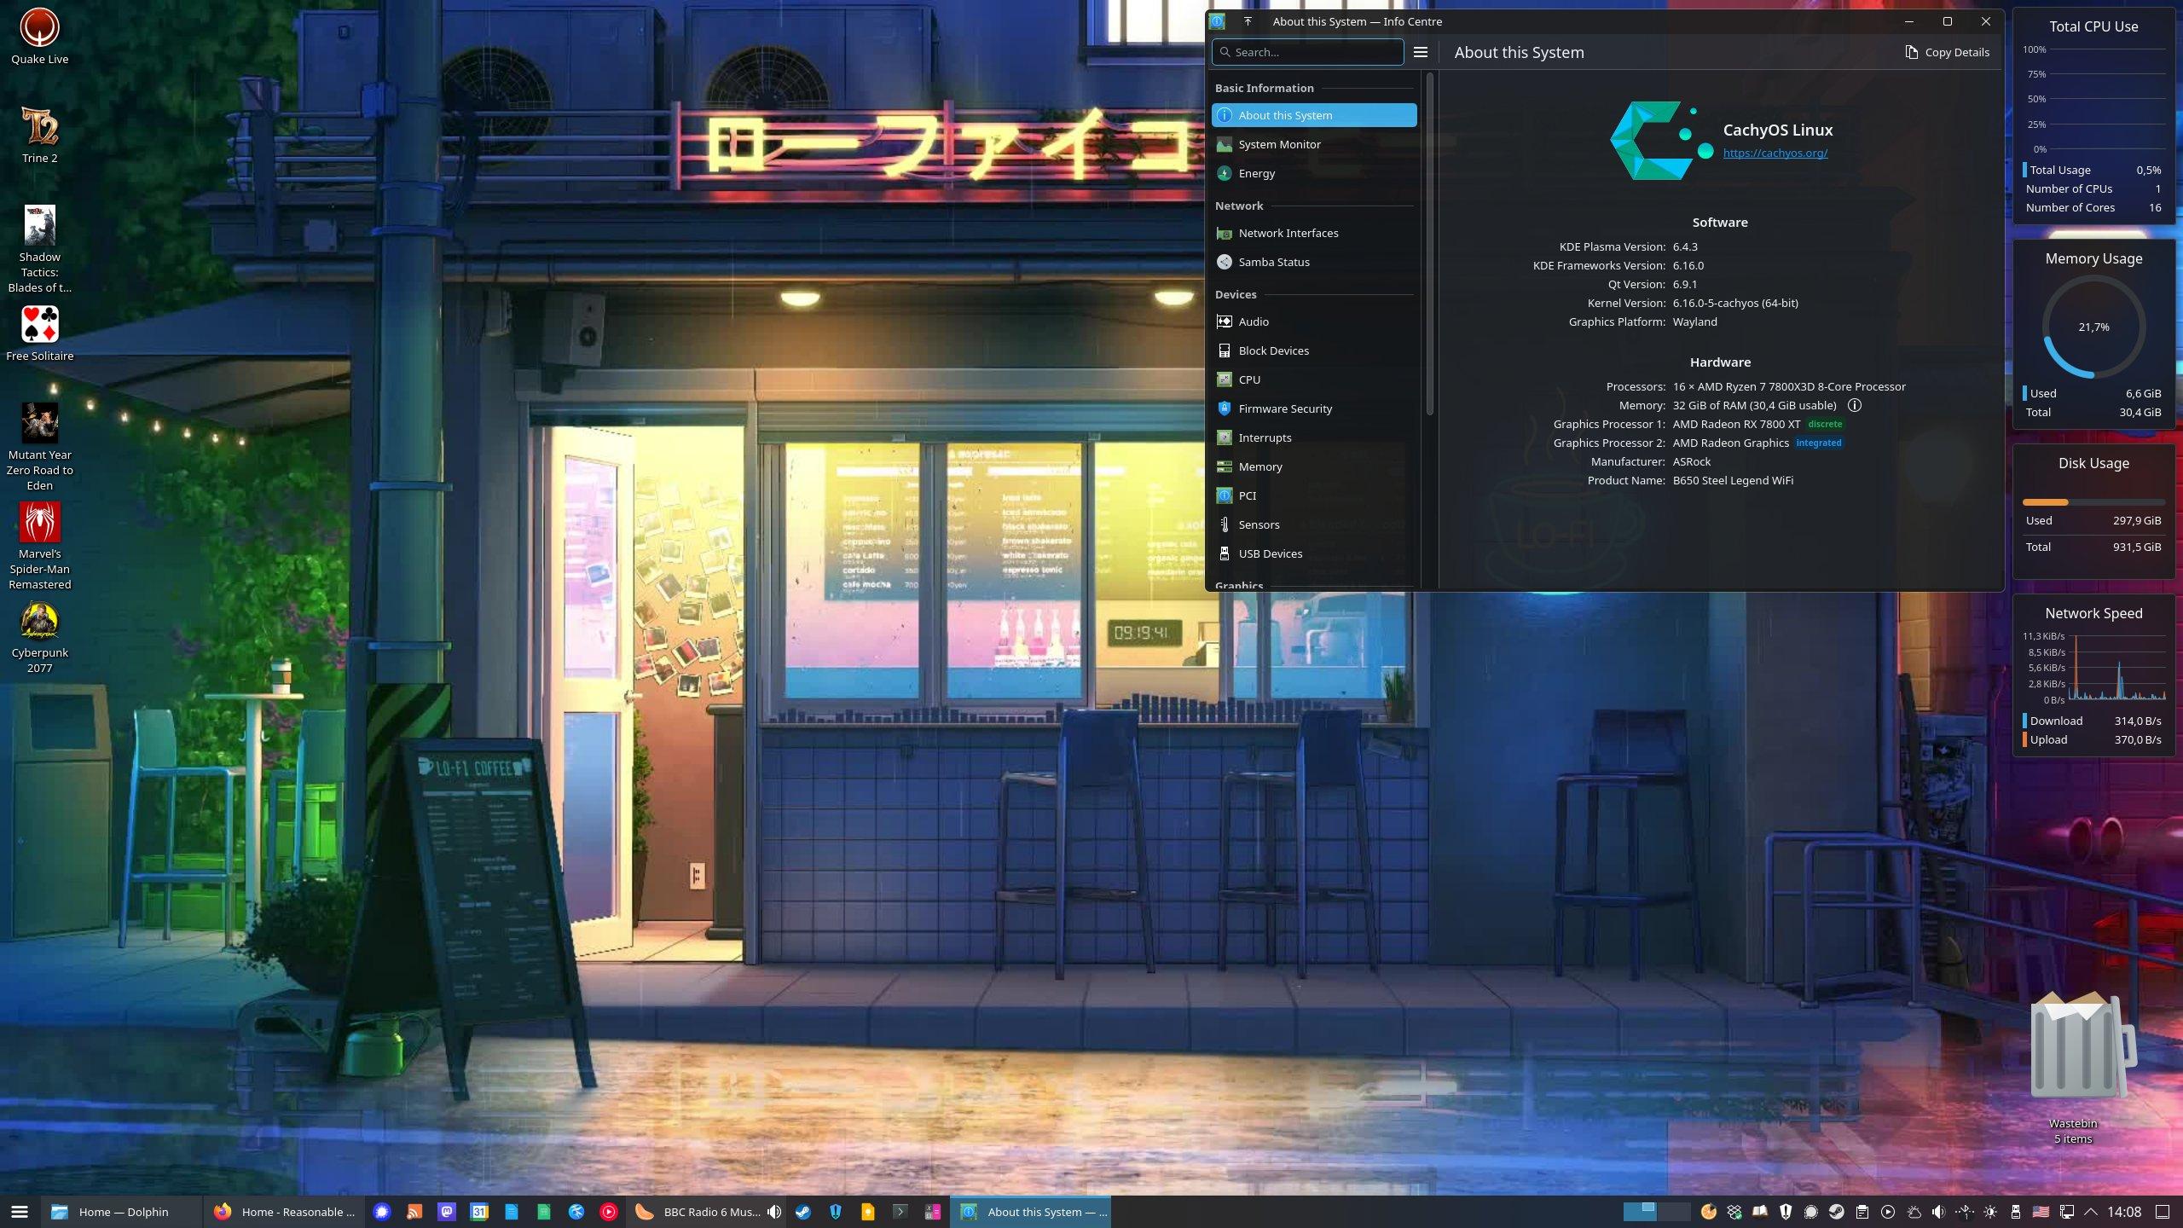This screenshot has width=2183, height=1228.
Task: Open the Interrupts page
Action: [x=1314, y=437]
